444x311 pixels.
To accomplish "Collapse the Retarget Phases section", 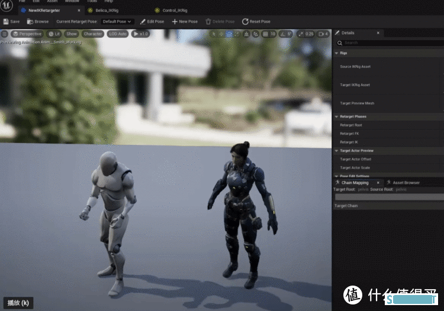I will pos(336,116).
